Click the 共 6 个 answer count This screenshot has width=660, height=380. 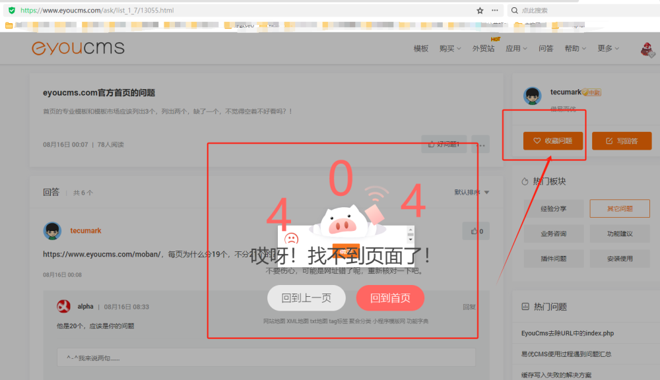(83, 193)
